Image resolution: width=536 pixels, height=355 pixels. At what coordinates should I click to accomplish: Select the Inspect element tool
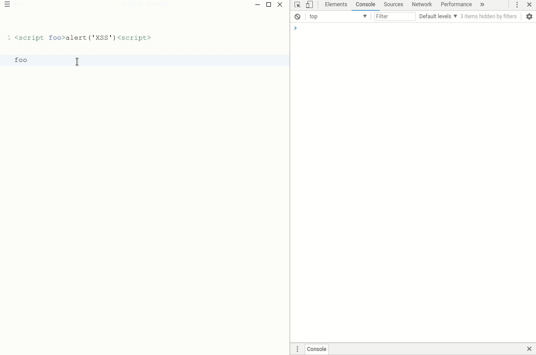pos(297,4)
